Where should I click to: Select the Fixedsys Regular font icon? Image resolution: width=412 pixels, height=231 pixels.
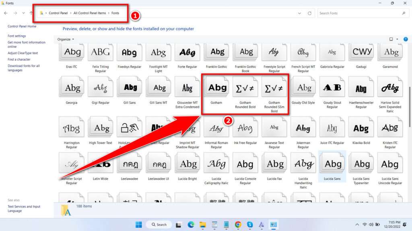(x=129, y=53)
